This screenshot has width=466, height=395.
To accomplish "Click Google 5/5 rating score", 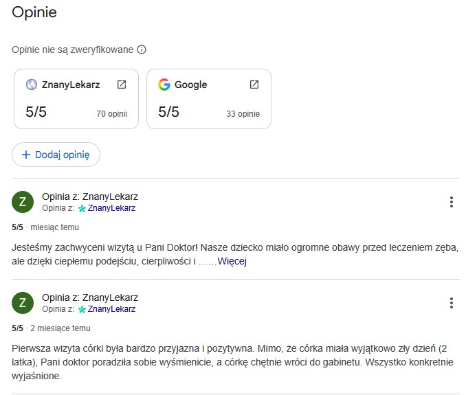I will tap(168, 112).
